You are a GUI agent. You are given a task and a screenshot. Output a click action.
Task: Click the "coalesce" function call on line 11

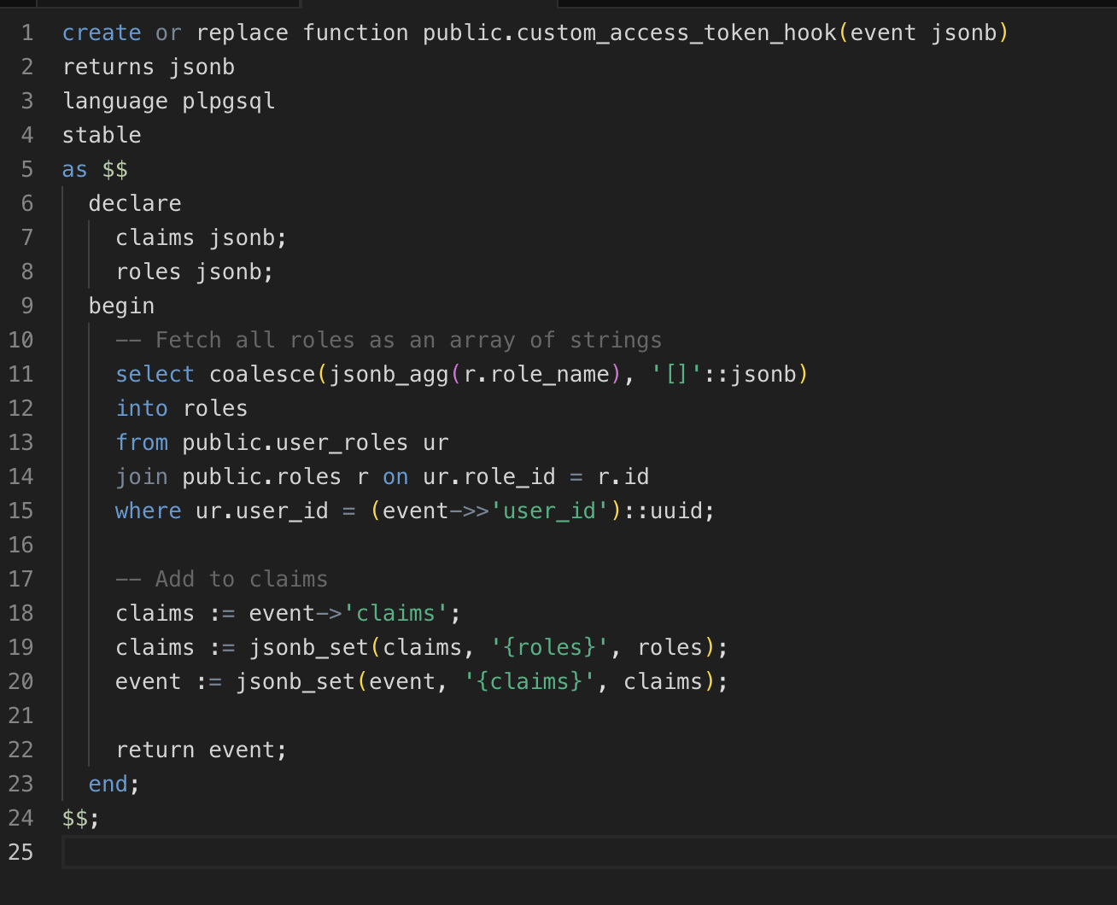[x=262, y=375]
